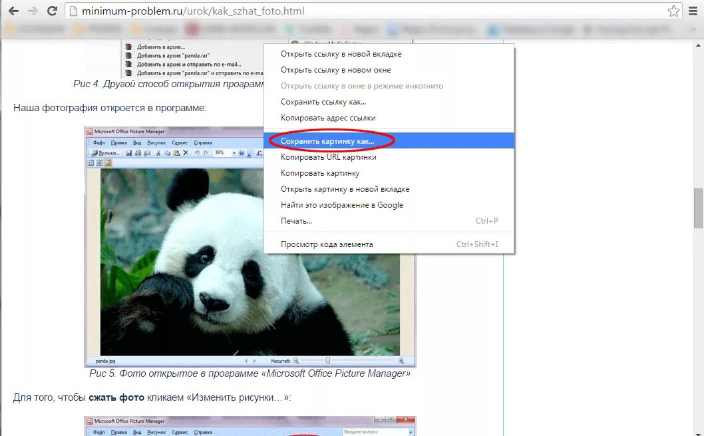This screenshot has height=436, width=704.
Task: Focus the address bar showing minimum-problem.ru
Action: (x=373, y=11)
